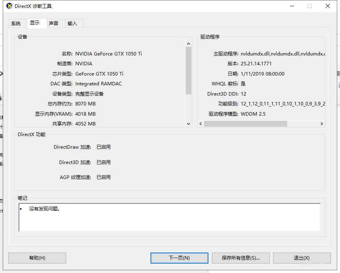Viewport: 340px width, 273px height.
Task: Click the 退出(X) button
Action: coord(302,258)
